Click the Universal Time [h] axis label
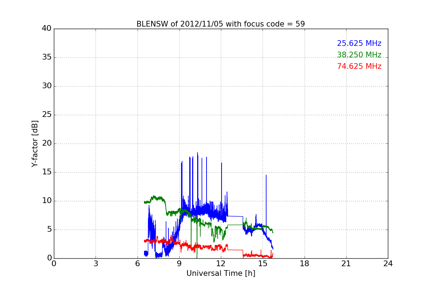Viewport: 431px width, 287px height. point(221,273)
